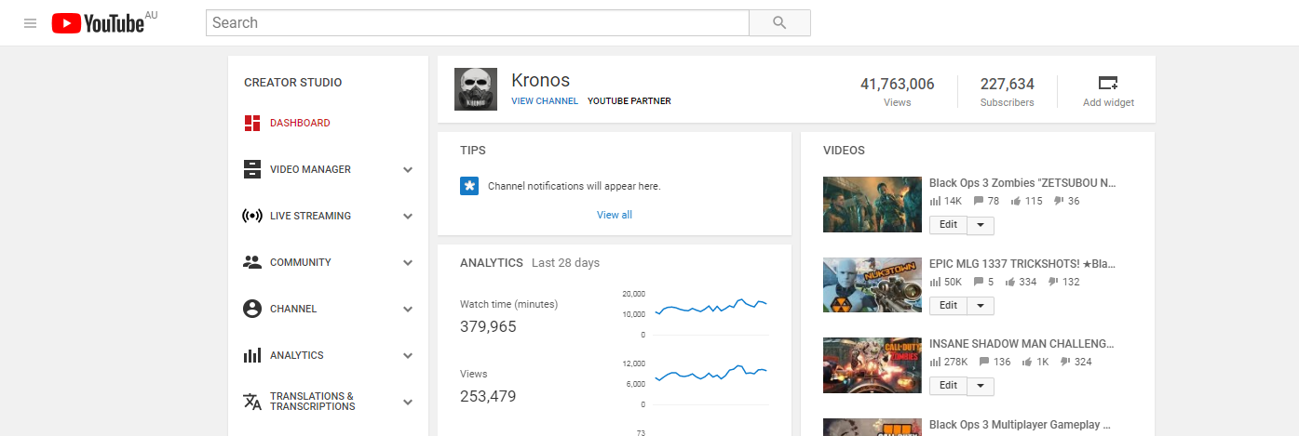Click the Add widget label
This screenshot has width=1299, height=436.
coord(1108,102)
